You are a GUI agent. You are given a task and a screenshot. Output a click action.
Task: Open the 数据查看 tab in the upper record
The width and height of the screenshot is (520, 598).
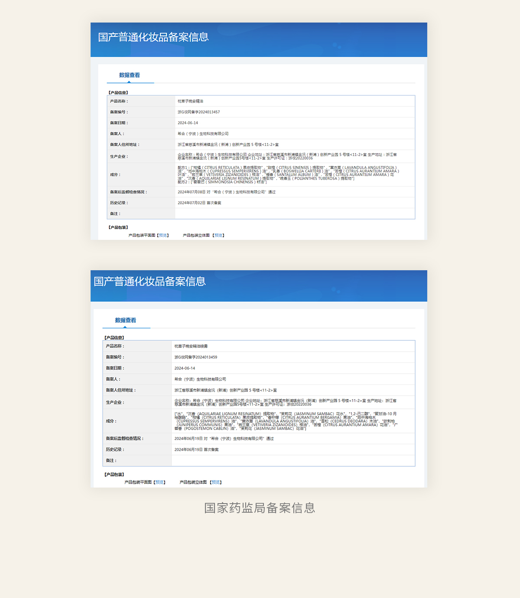(130, 75)
